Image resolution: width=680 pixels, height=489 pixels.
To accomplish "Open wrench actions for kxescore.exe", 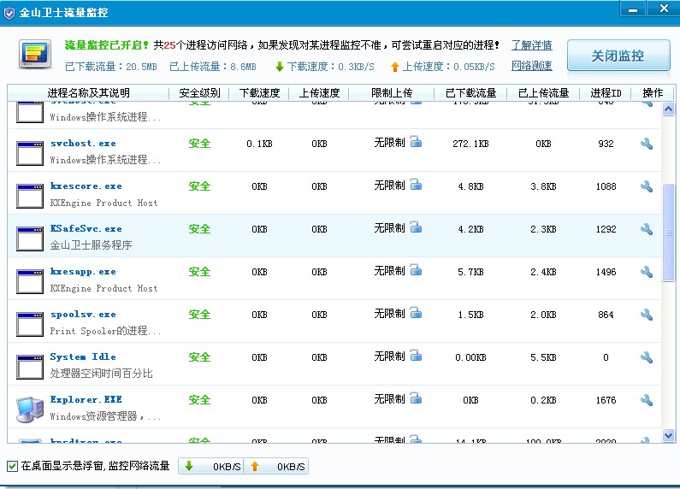I will click(647, 186).
